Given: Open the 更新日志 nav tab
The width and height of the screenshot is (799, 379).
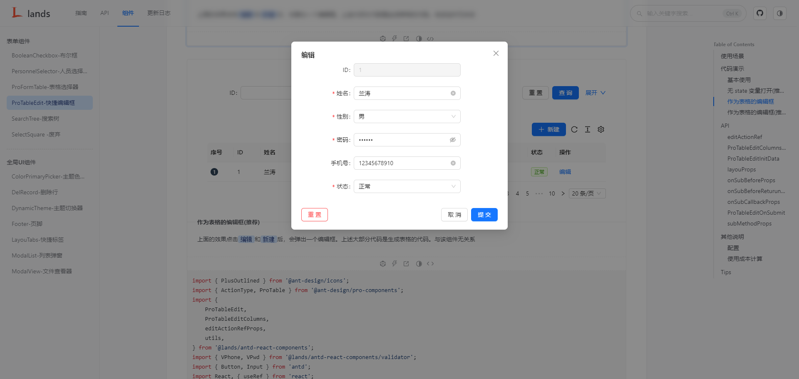Looking at the screenshot, I should (159, 13).
